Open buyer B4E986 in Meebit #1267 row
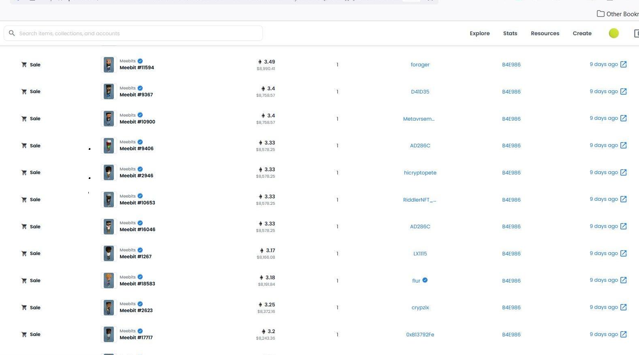 [511, 253]
